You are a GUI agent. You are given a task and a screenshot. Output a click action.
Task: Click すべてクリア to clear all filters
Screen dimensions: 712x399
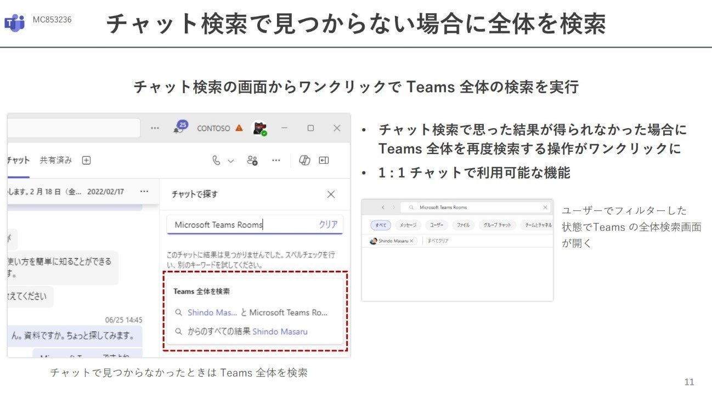(x=437, y=241)
